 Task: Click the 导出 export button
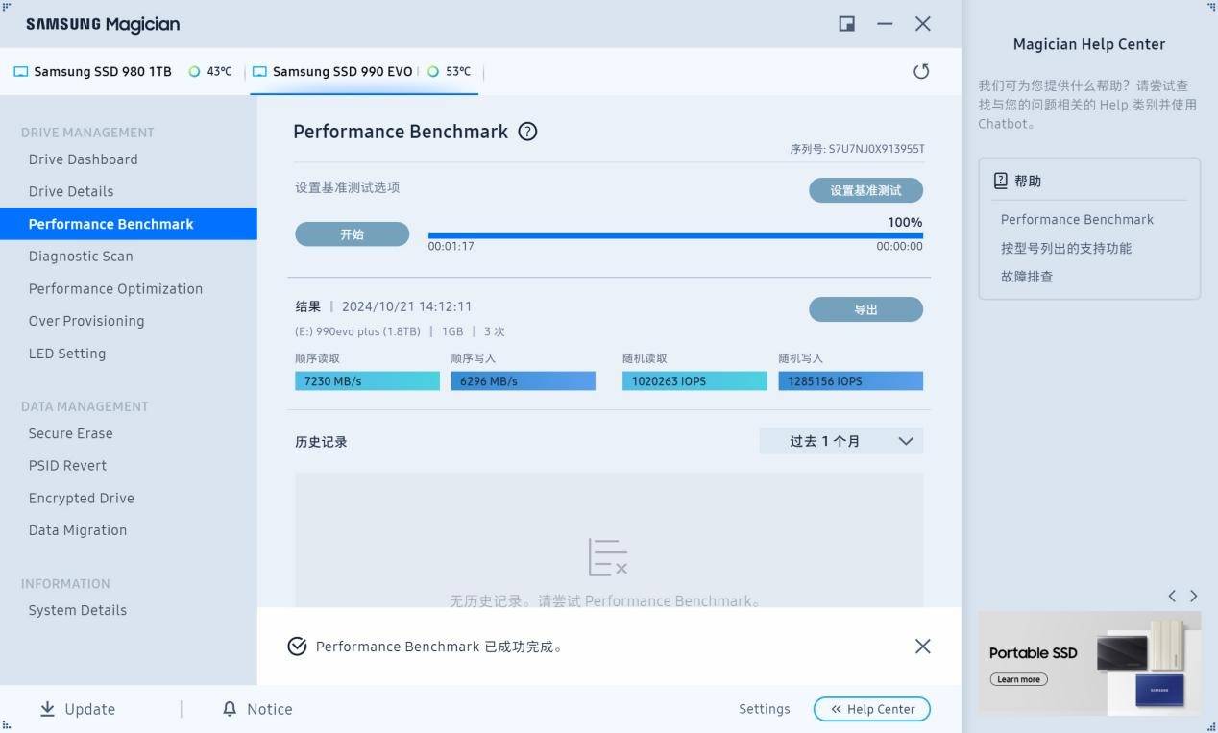tap(865, 309)
